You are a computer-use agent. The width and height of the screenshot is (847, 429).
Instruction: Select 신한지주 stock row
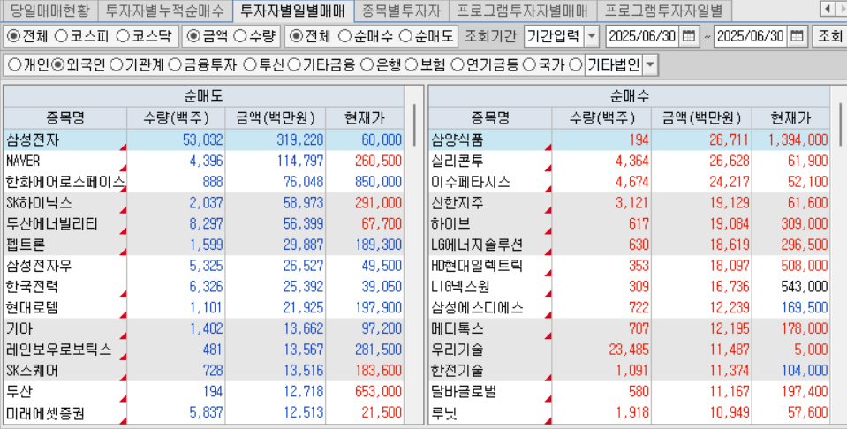coord(630,203)
